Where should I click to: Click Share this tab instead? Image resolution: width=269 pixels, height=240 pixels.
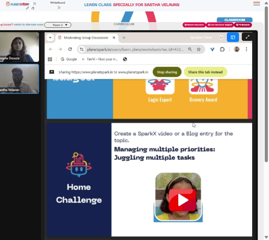206,72
